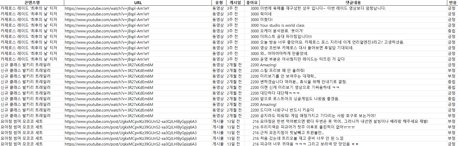Viewport: 458px width, 146px height.
Task: Click the 게시일 column header
Action: tap(235, 3)
